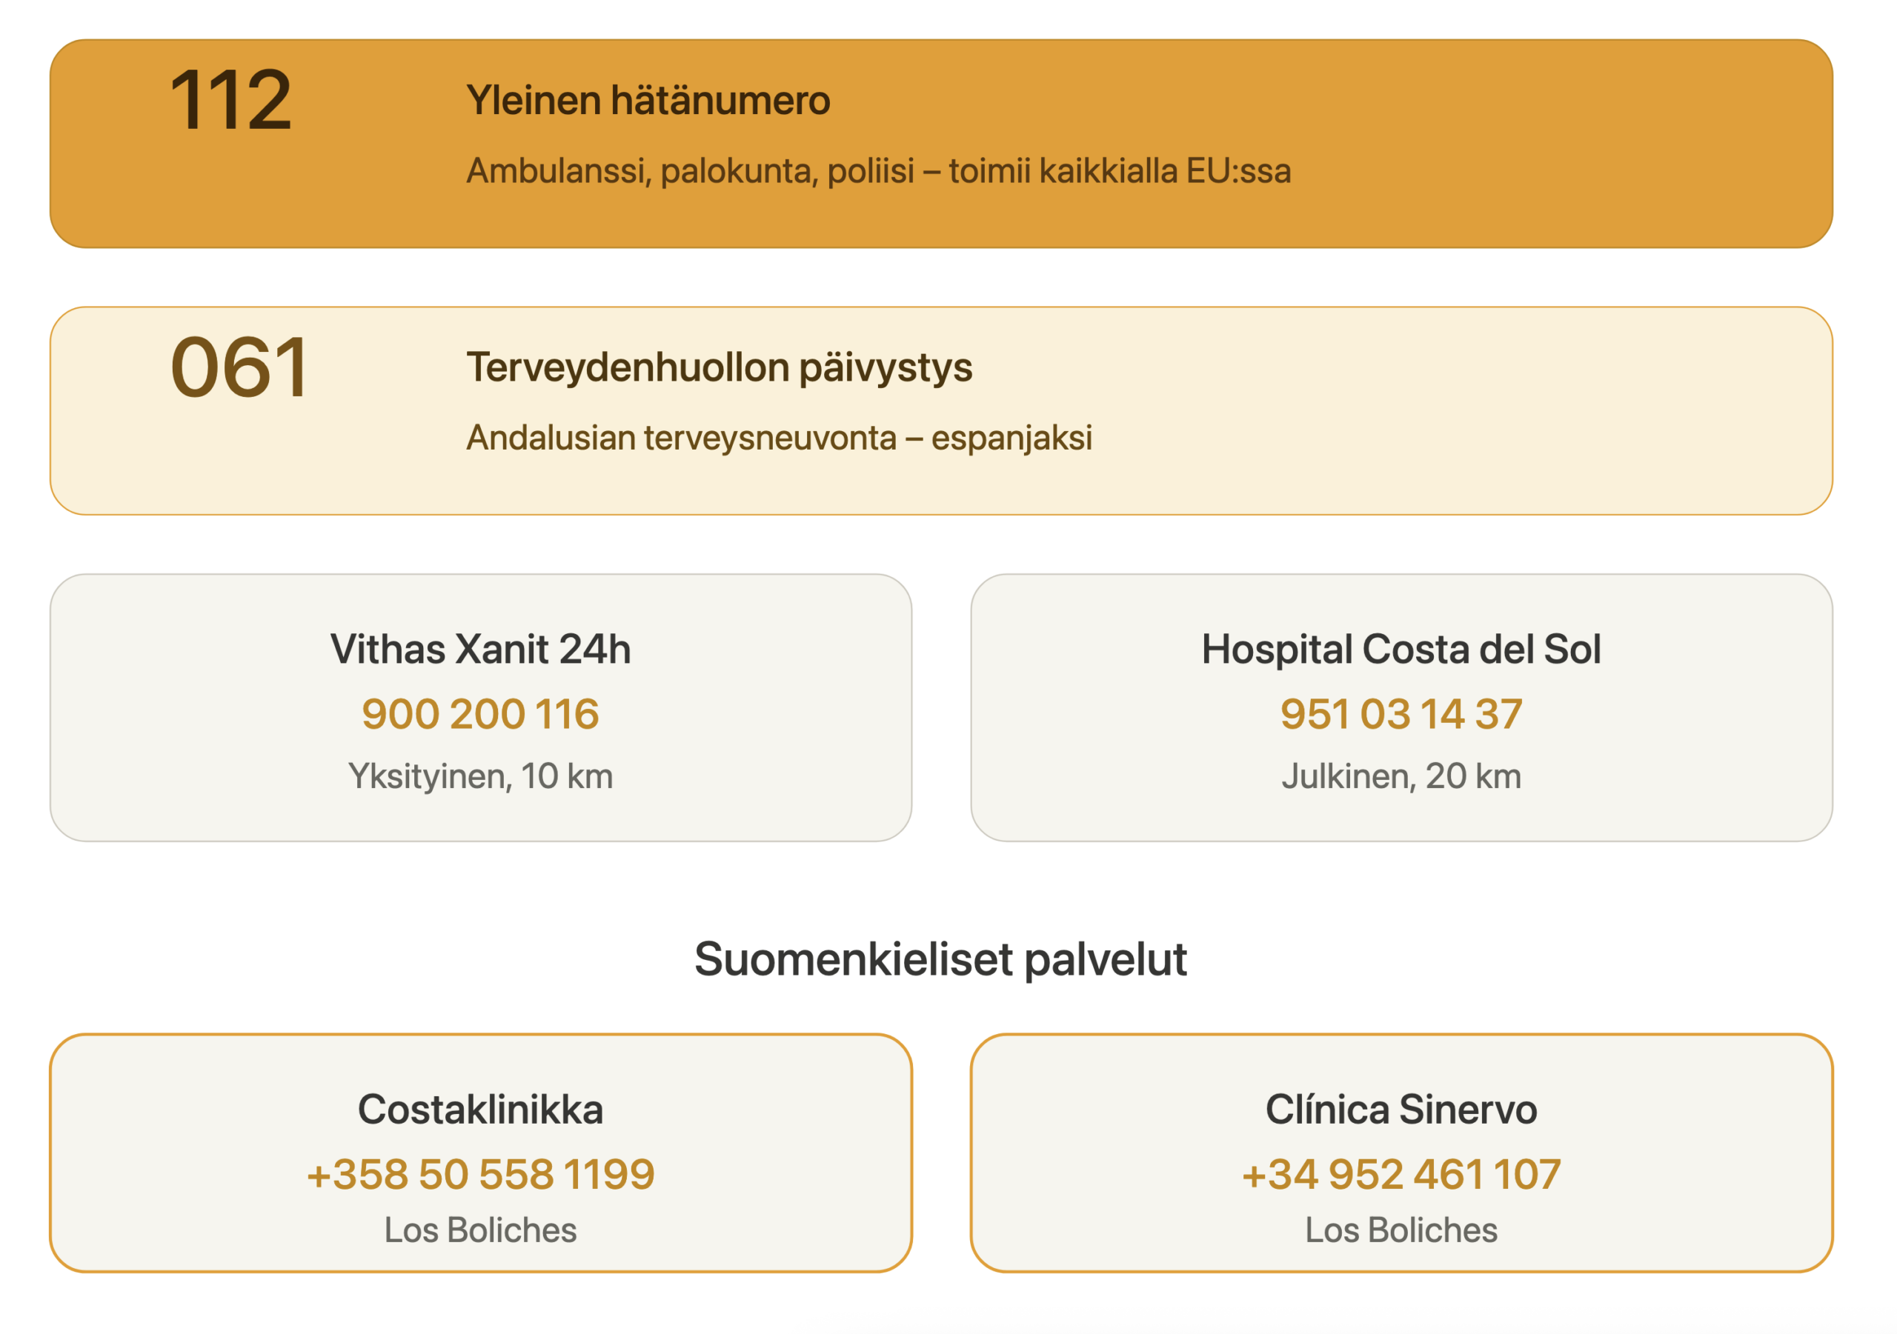The height and width of the screenshot is (1334, 1897).
Task: Call Clínica Sinervo at +34 952 461 107
Action: pyautogui.click(x=1401, y=1174)
